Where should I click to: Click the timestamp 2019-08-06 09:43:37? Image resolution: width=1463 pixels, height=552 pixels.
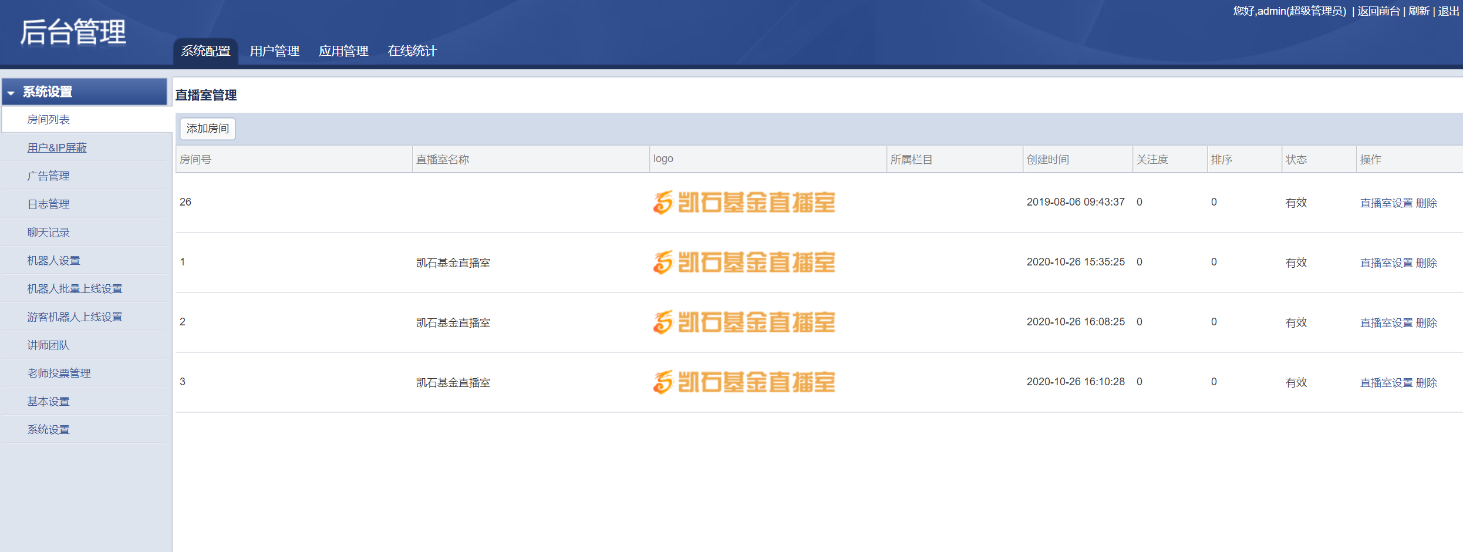point(1076,202)
